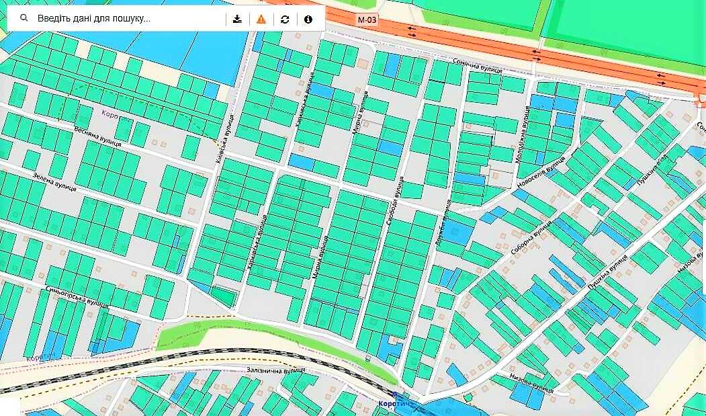
Task: Click the 'Молодіжна вулиця' street label
Action: [523, 134]
